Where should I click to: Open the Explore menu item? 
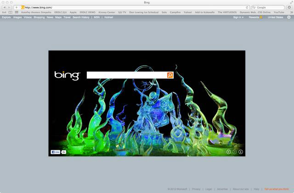(x=6, y=17)
